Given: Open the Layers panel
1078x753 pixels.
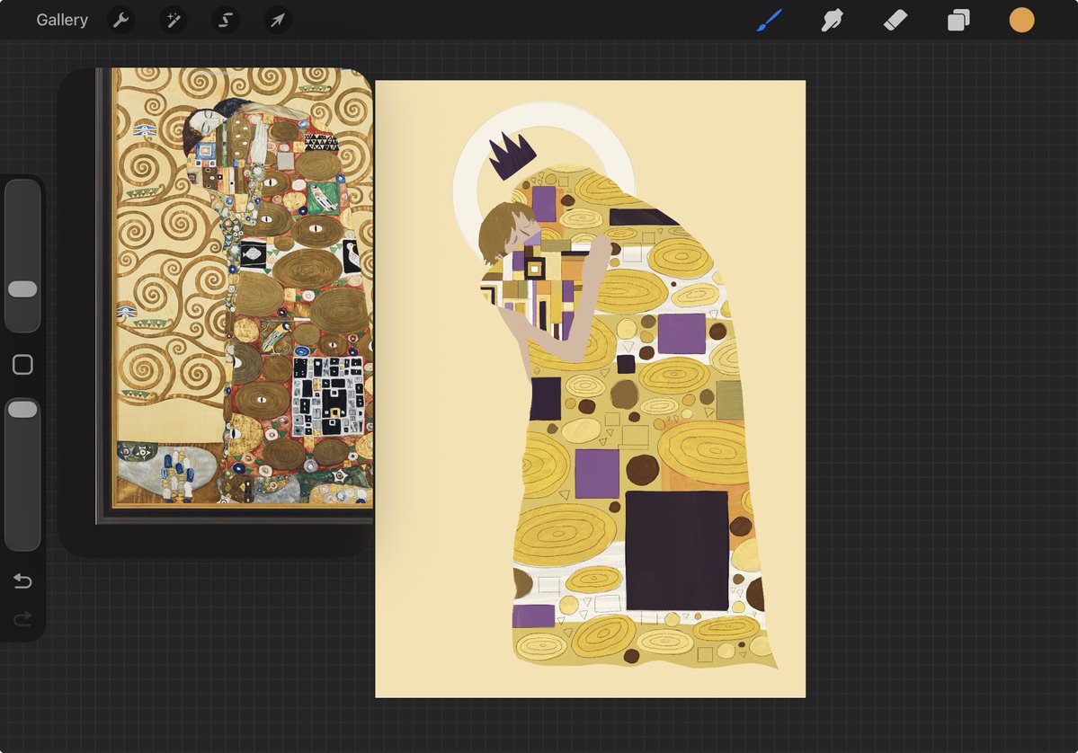Looking at the screenshot, I should (958, 20).
